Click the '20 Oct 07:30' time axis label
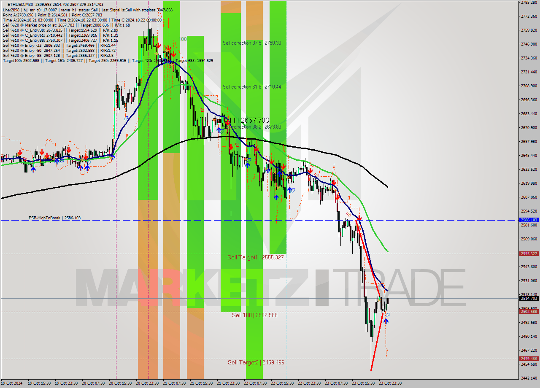 click(x=93, y=383)
